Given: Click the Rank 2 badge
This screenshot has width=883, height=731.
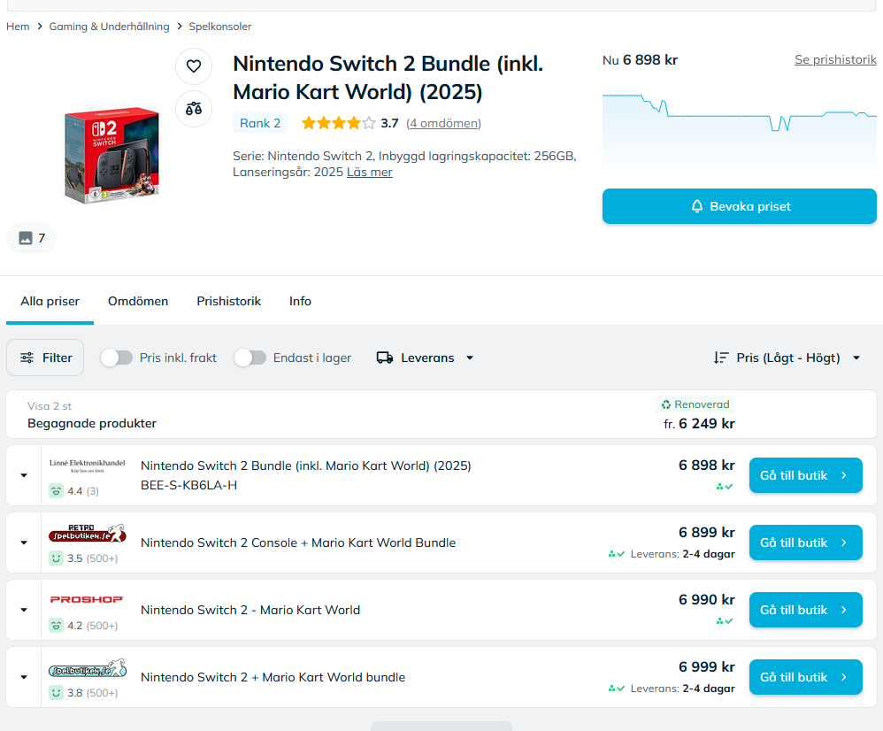Looking at the screenshot, I should coord(260,123).
